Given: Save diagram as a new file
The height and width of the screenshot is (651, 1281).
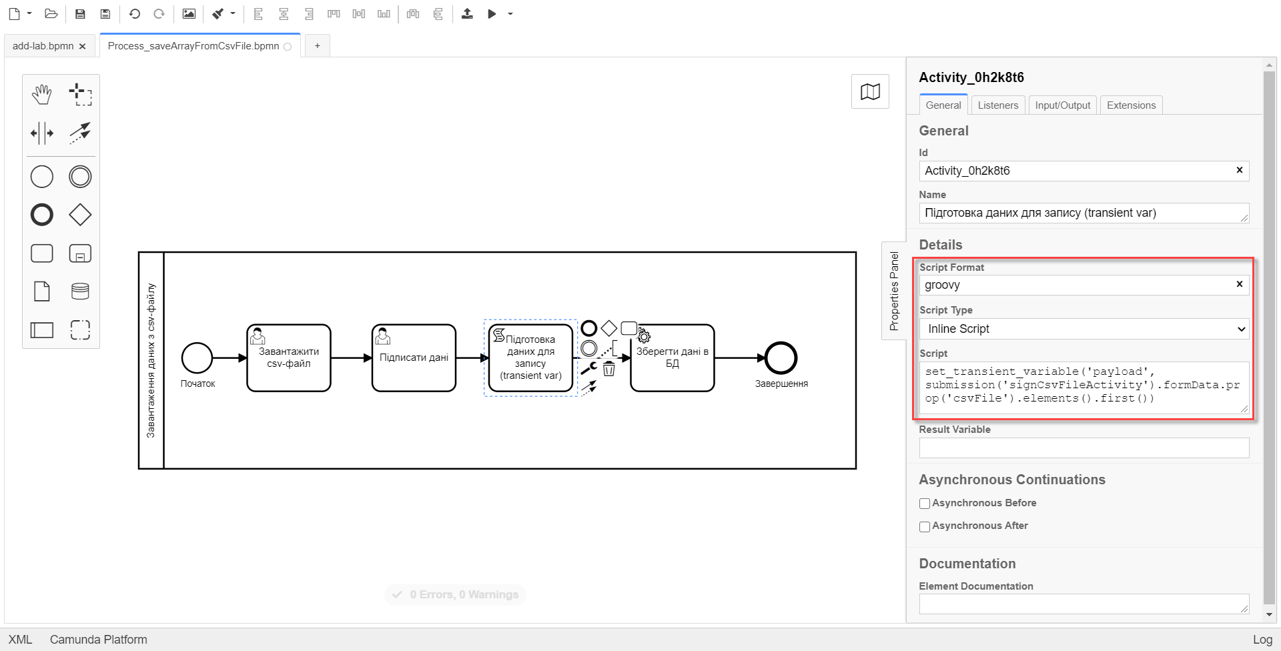Looking at the screenshot, I should pos(105,13).
